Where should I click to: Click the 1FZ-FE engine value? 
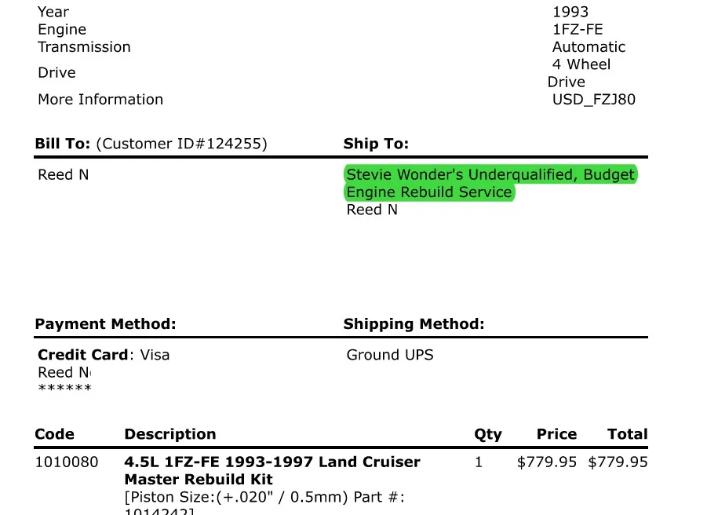click(578, 29)
